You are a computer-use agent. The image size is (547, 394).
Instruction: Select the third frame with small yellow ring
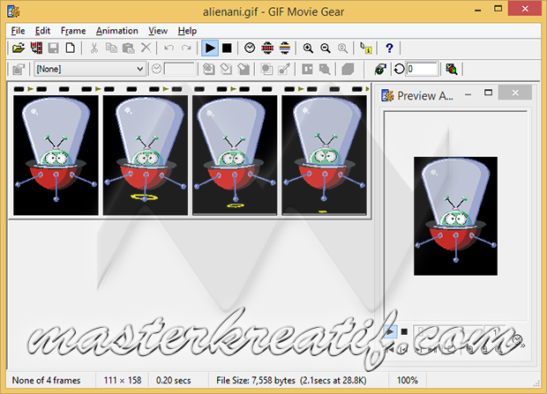[x=235, y=155]
